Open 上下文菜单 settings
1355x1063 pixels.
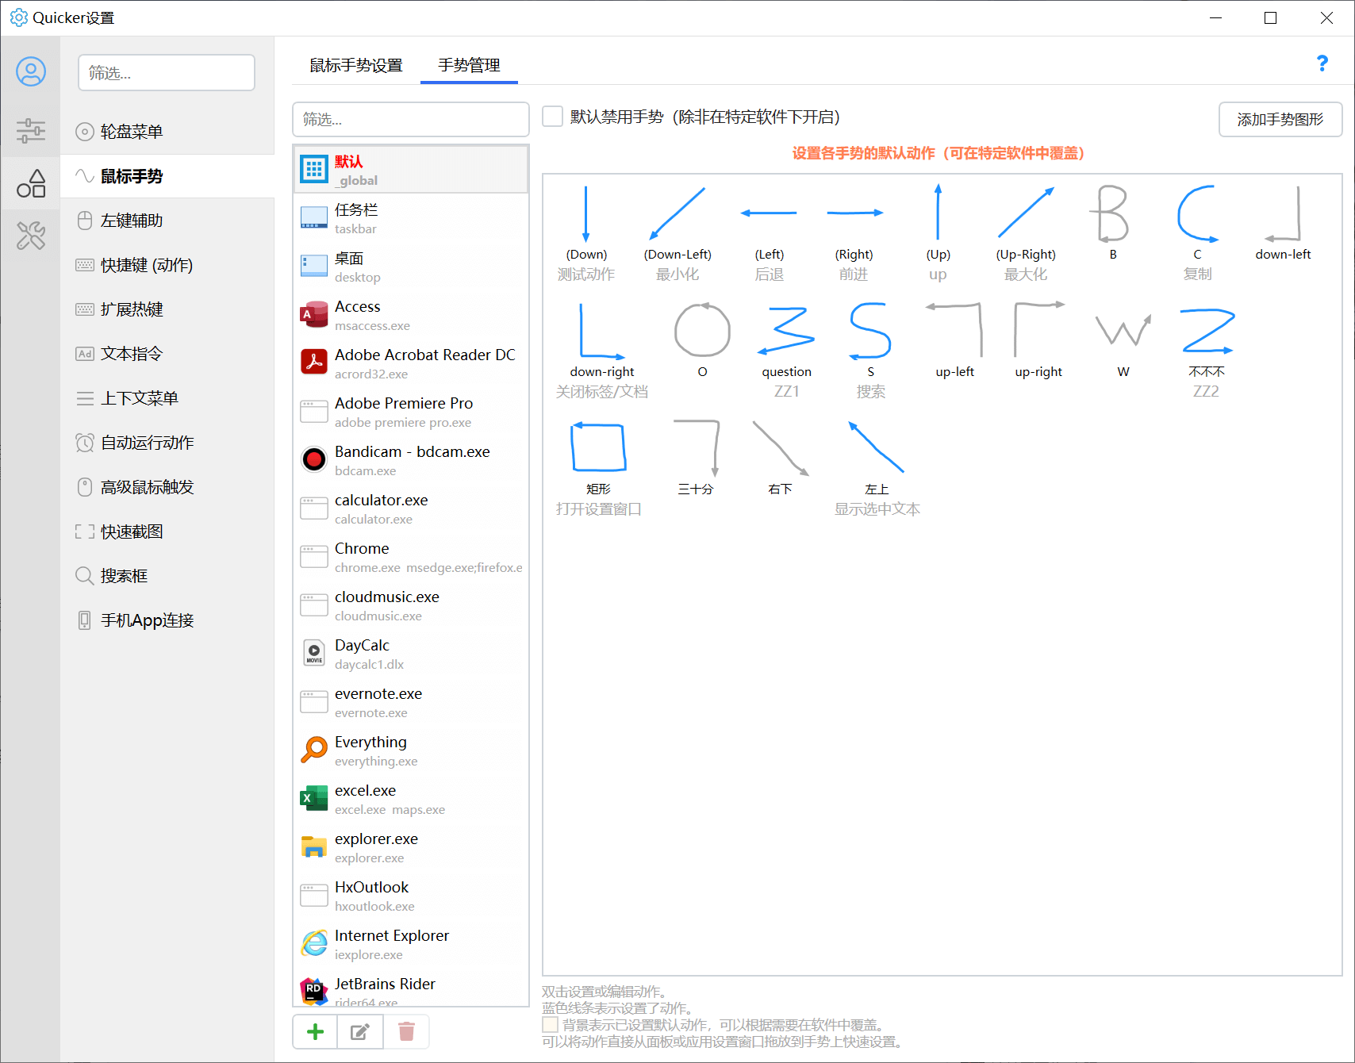(167, 398)
